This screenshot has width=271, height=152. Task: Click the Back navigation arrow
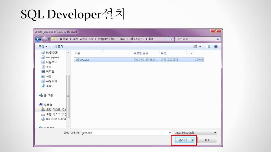tap(38, 39)
